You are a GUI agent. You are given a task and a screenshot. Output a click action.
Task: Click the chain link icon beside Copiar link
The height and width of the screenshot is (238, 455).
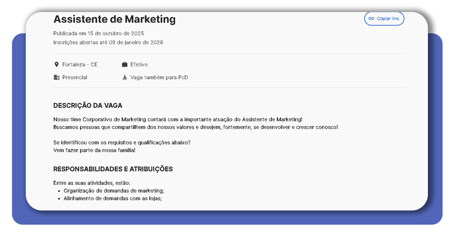click(371, 19)
